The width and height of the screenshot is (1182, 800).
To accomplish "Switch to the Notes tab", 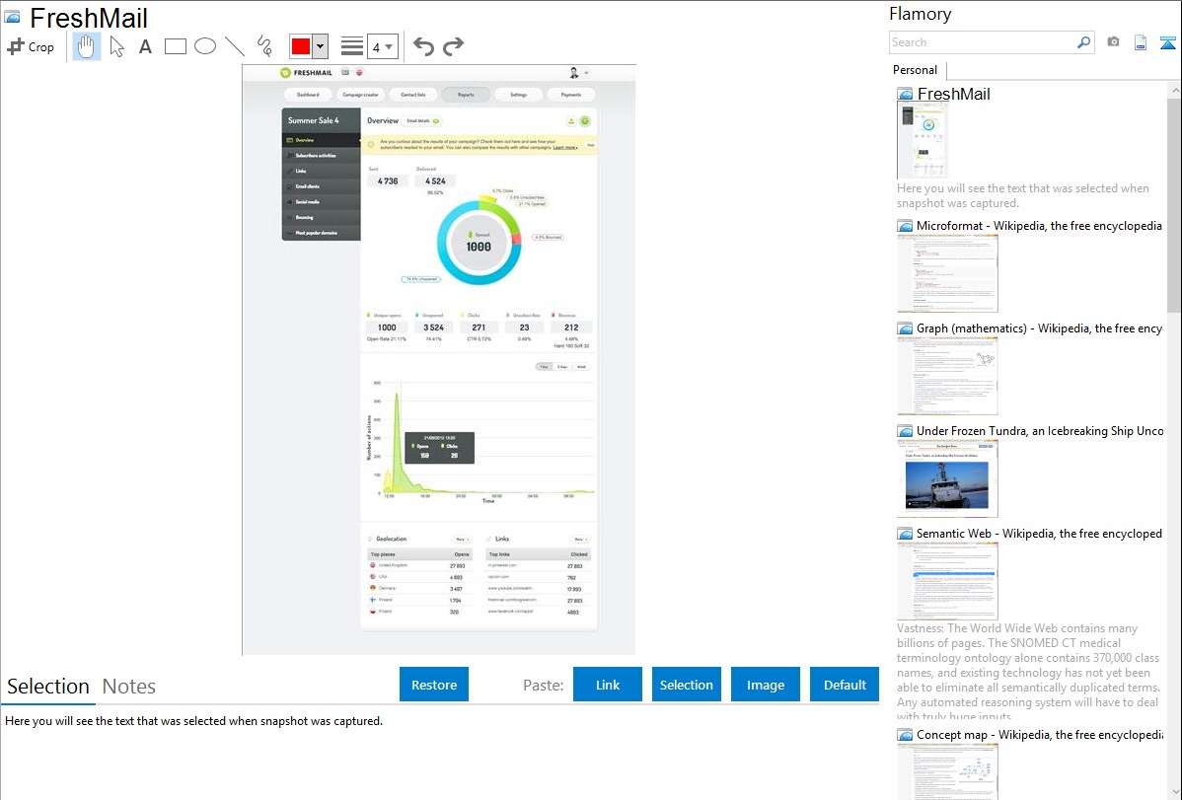I will [129, 687].
